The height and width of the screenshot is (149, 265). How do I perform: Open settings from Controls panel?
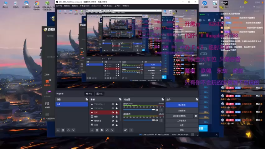point(182,125)
